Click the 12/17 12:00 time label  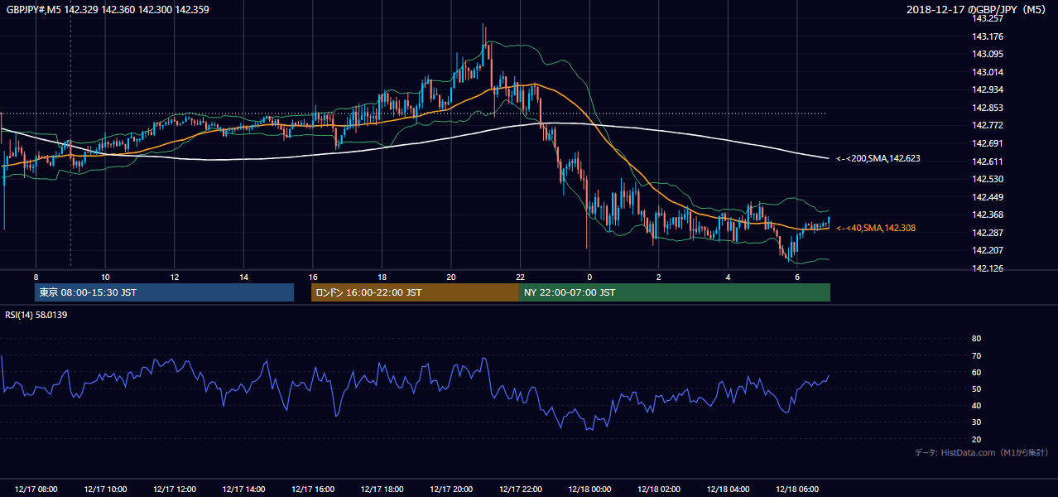click(x=175, y=490)
